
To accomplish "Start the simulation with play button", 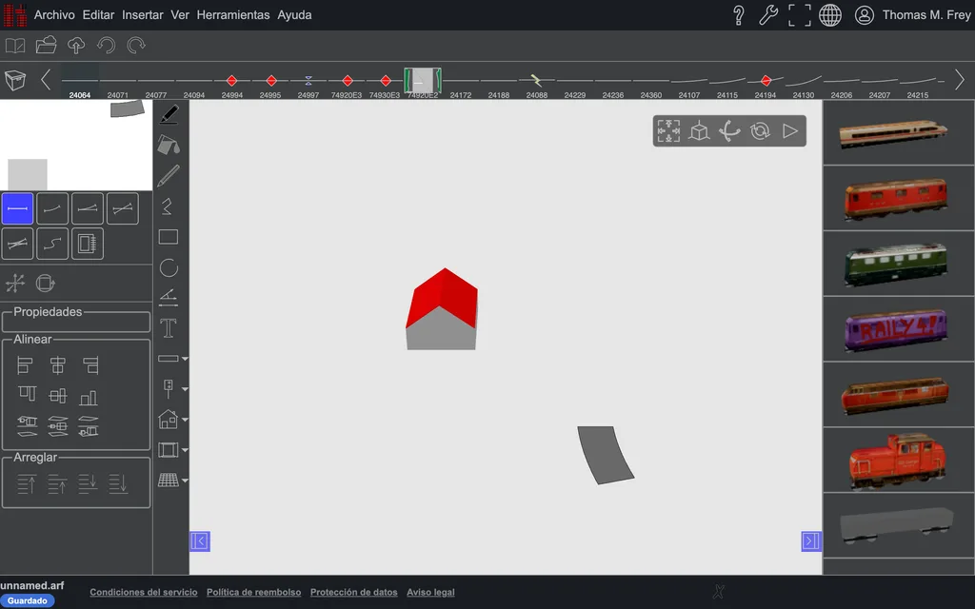I will [x=789, y=131].
